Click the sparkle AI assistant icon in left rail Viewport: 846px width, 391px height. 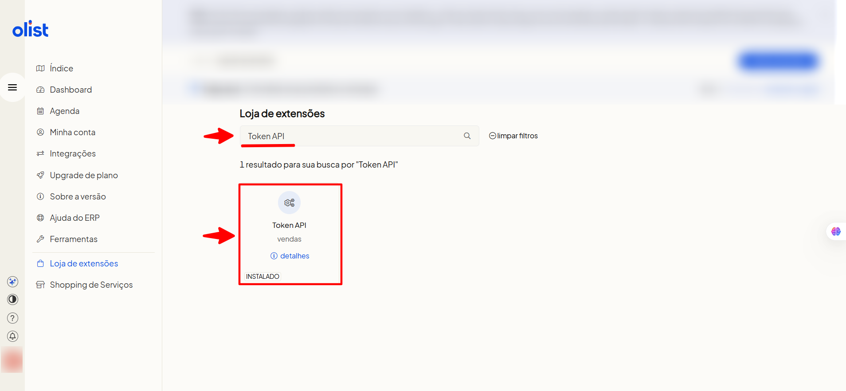[x=13, y=282]
